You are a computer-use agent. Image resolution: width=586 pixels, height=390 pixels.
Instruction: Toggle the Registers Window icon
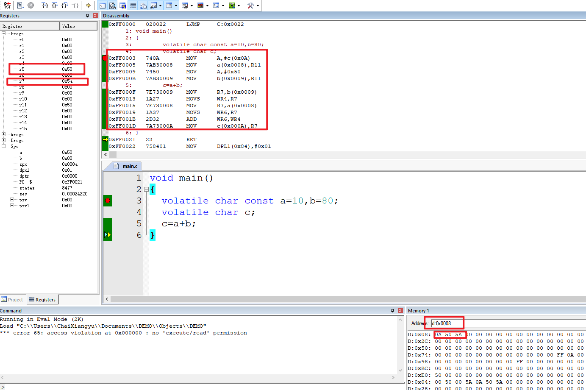coord(133,6)
